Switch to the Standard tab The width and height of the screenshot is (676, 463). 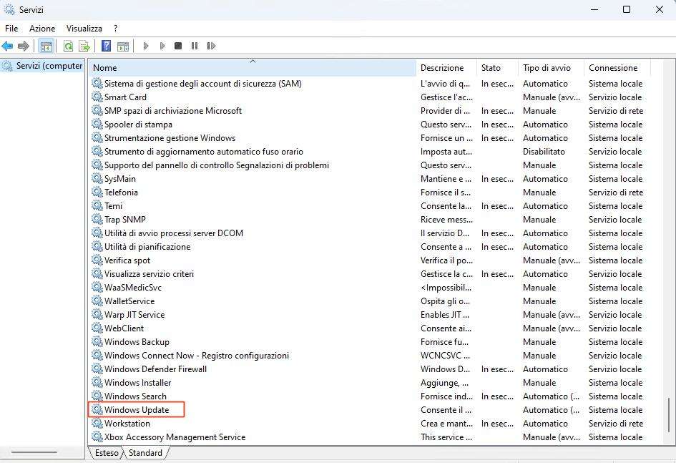[x=145, y=453]
